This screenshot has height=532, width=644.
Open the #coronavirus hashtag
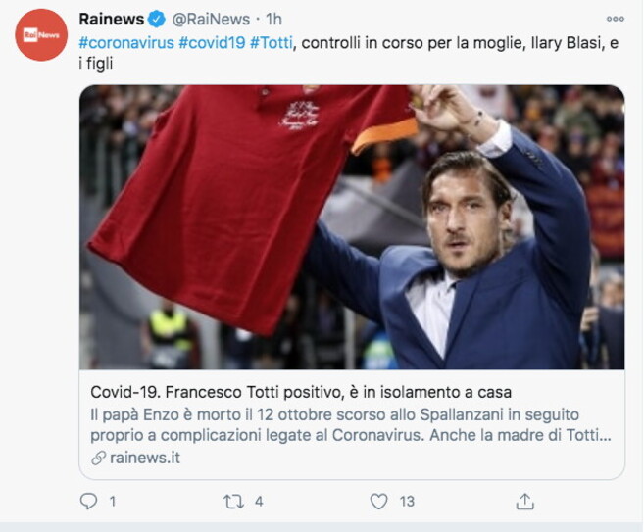(126, 43)
